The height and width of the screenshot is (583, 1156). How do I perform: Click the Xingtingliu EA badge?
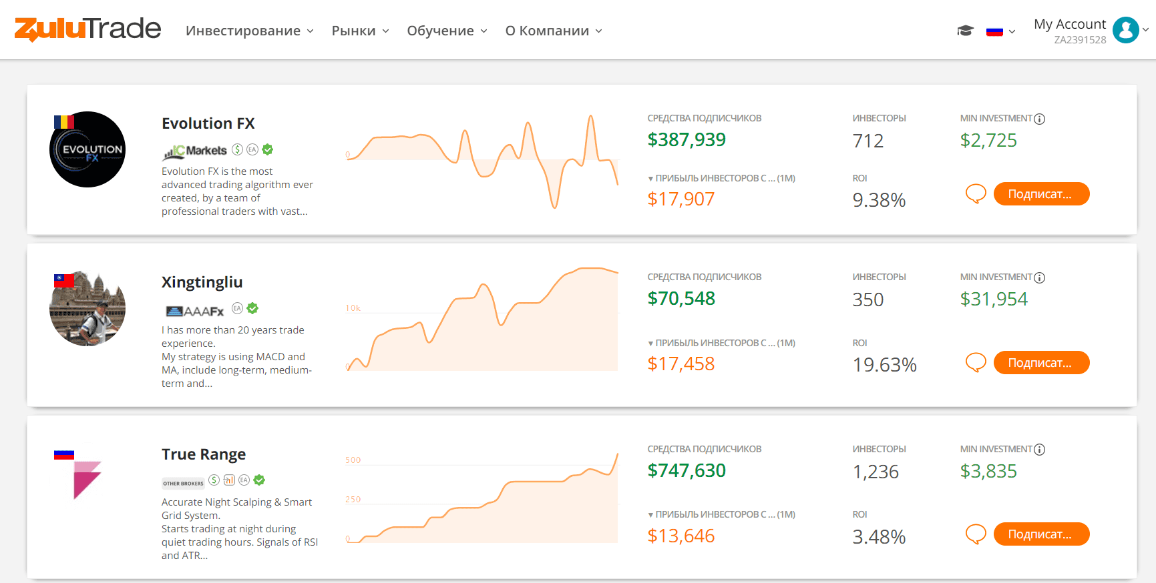pos(237,308)
